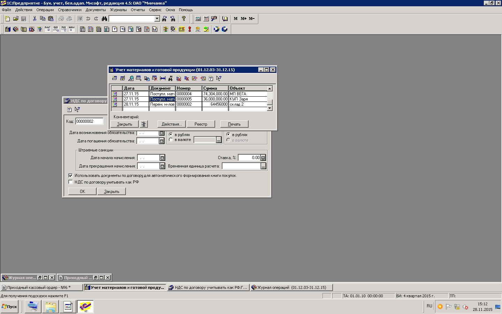Open the Операции menu
The image size is (502, 314).
45,10
